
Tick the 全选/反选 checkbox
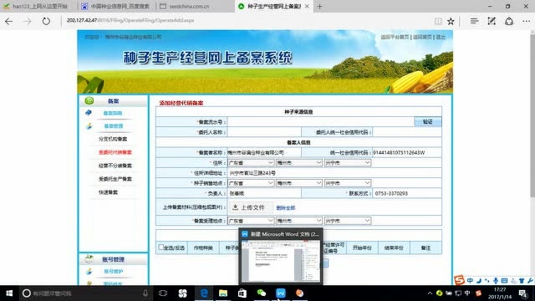click(x=160, y=247)
